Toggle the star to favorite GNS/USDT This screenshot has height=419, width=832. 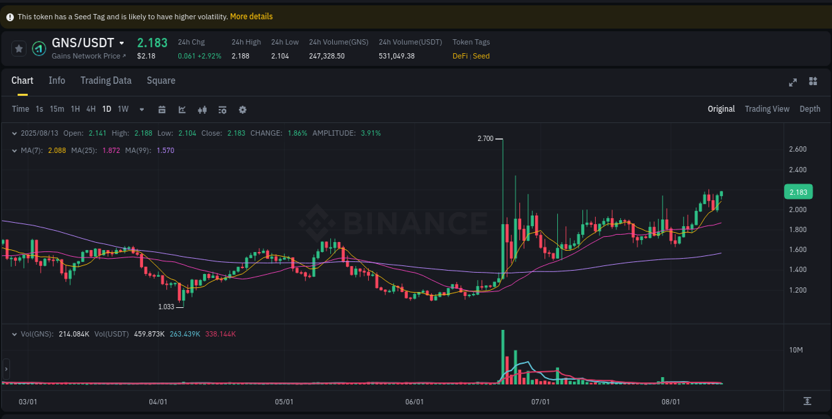coord(19,48)
